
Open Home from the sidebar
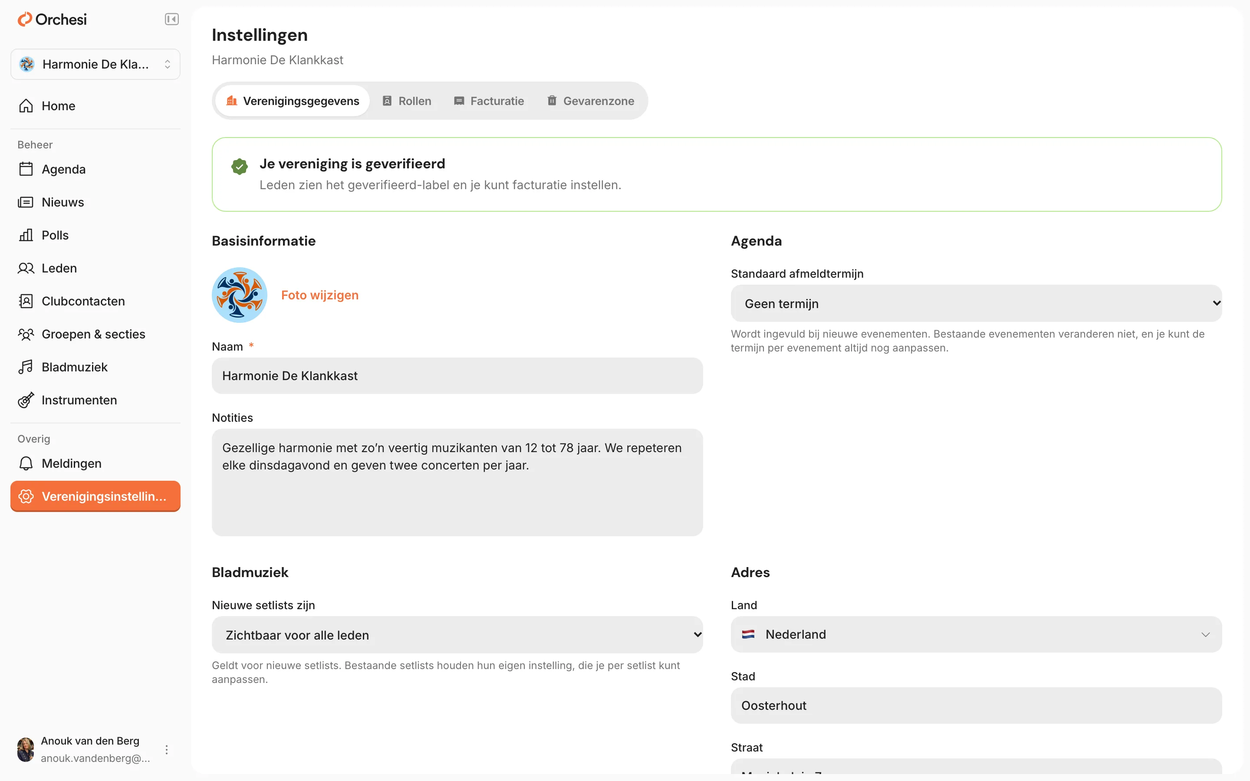point(95,106)
